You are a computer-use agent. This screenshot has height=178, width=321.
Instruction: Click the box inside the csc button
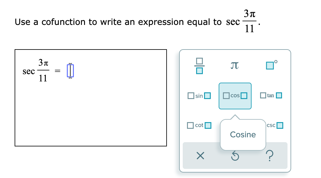(280, 125)
